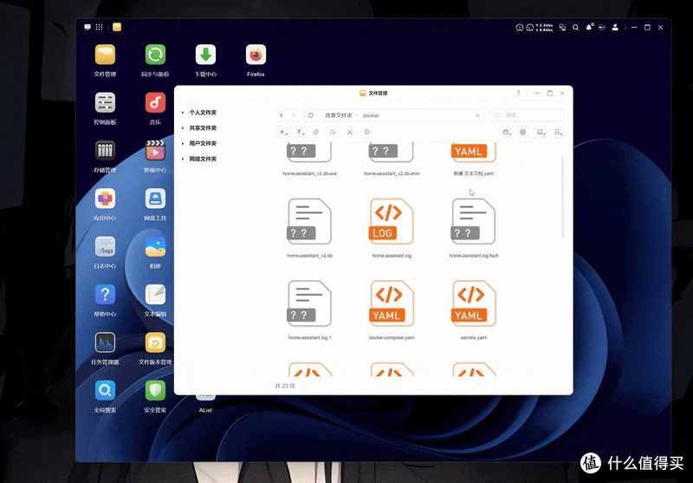Launch 全局搜索 from the desktop
The image size is (693, 483).
(x=105, y=390)
